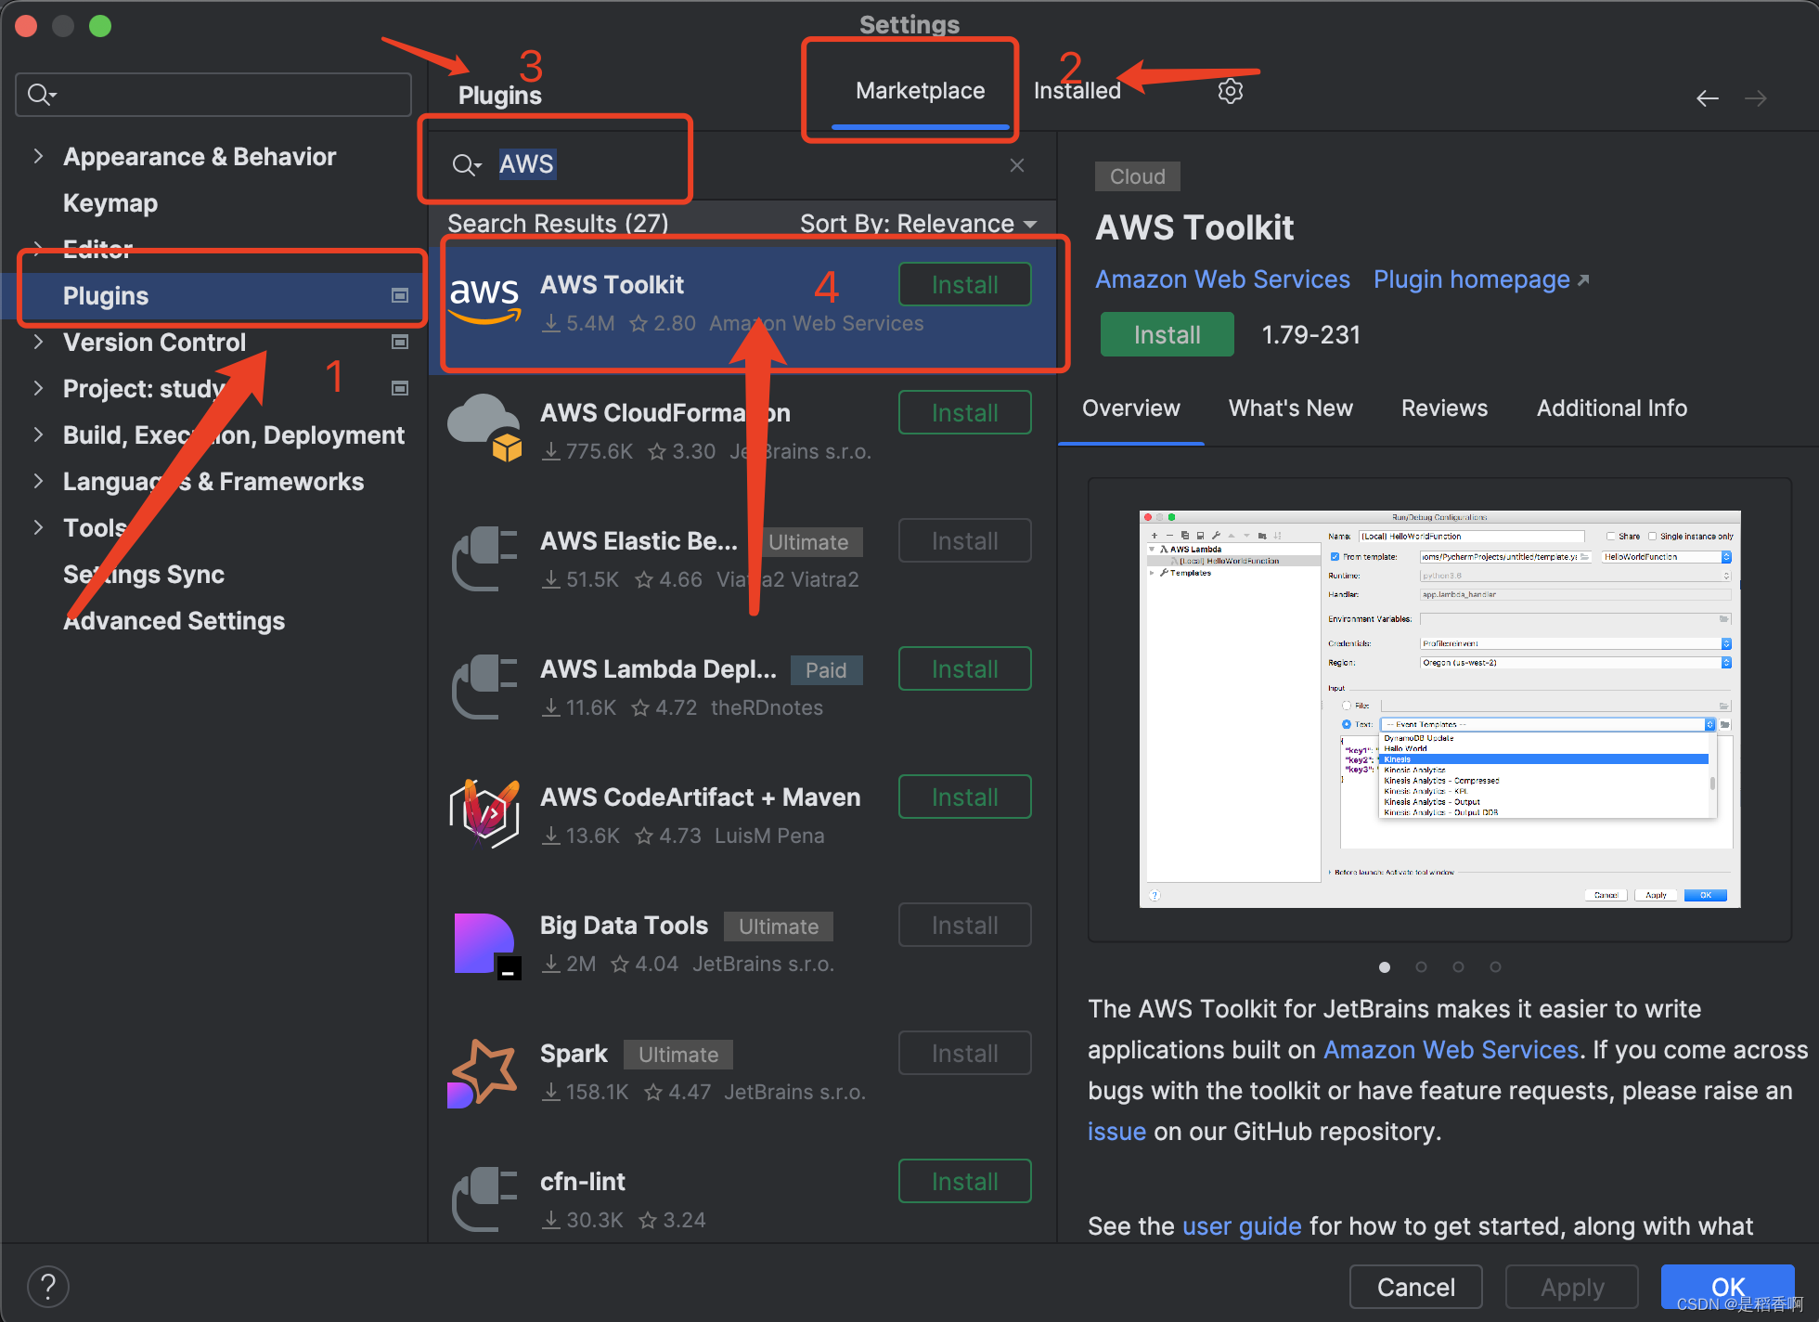This screenshot has width=1819, height=1322.
Task: Open the What's New tab
Action: 1290,408
